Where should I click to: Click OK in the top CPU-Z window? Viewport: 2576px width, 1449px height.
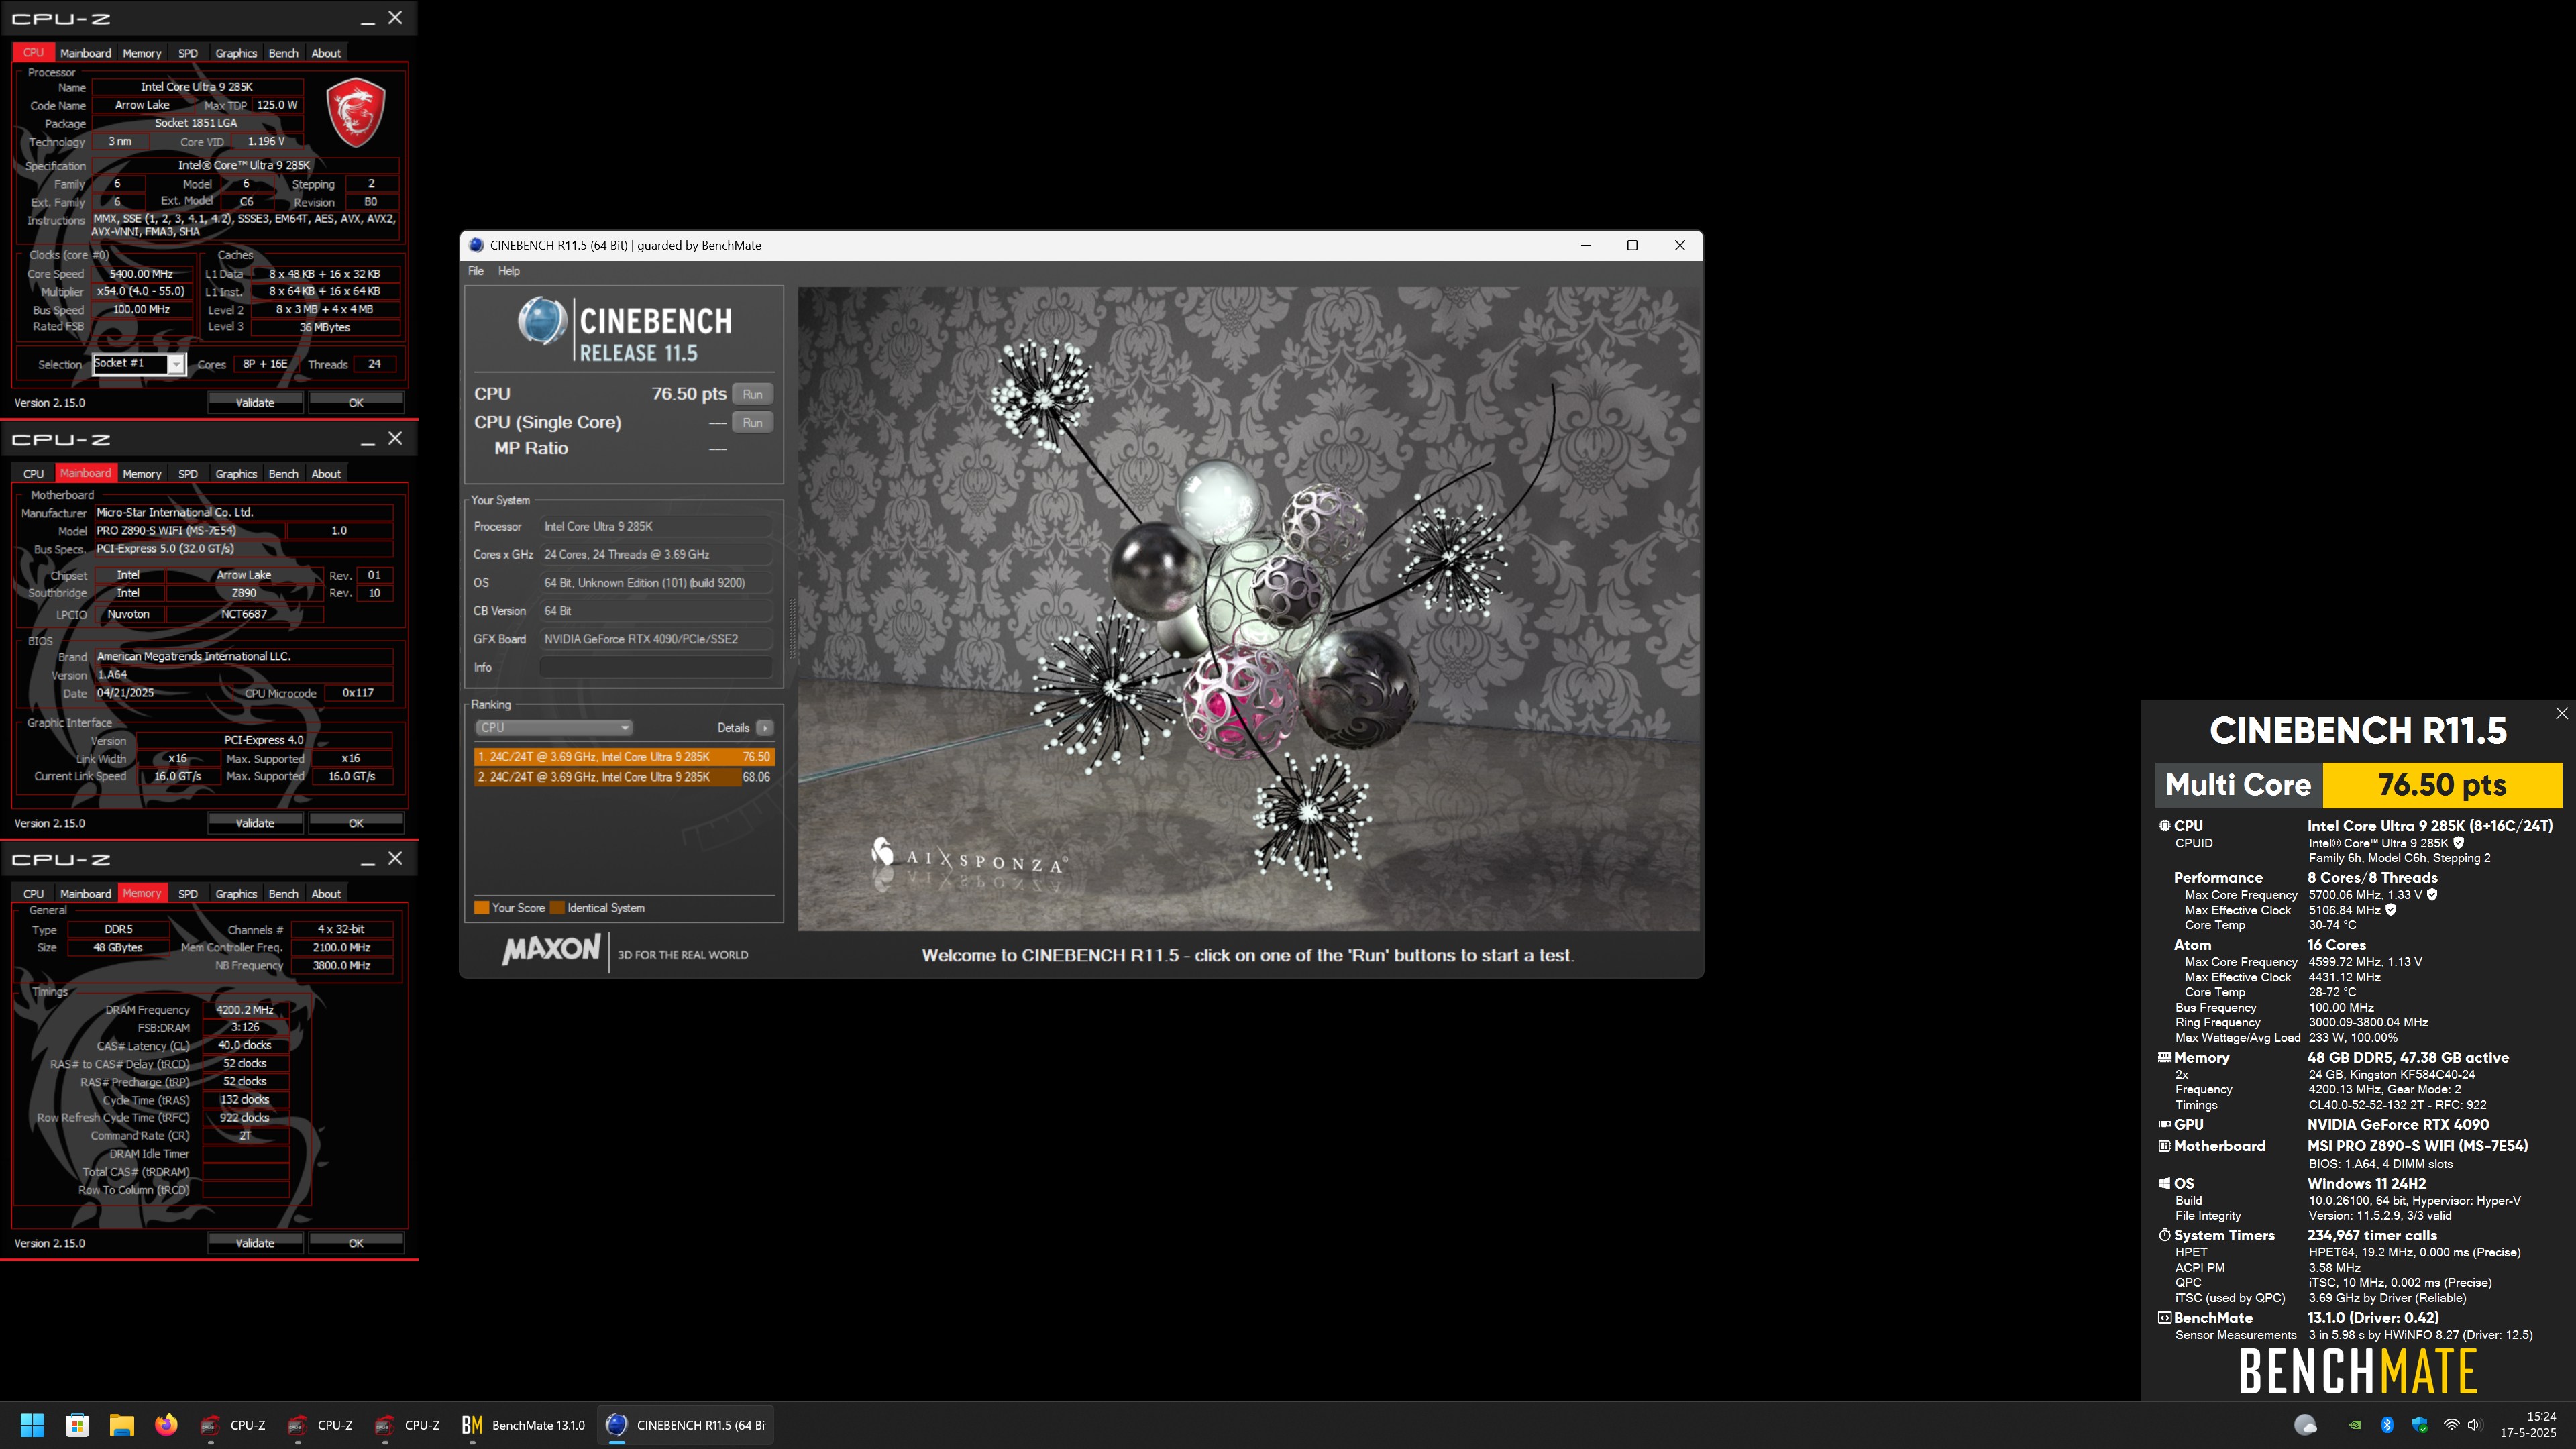coord(356,403)
